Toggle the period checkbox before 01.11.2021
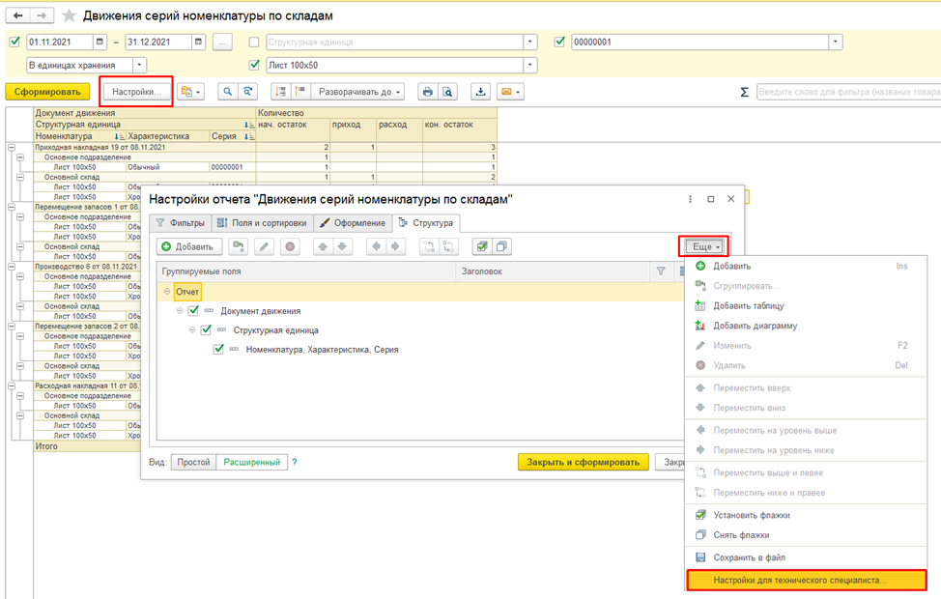 tap(15, 42)
